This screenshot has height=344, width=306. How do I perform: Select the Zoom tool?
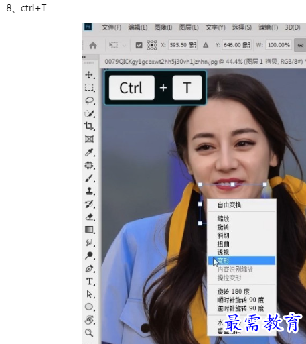tap(89, 333)
